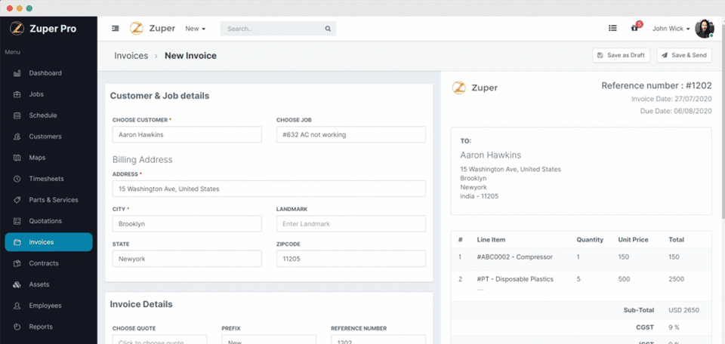
Task: Click the Sub-Total value USD 2650
Action: coord(684,310)
